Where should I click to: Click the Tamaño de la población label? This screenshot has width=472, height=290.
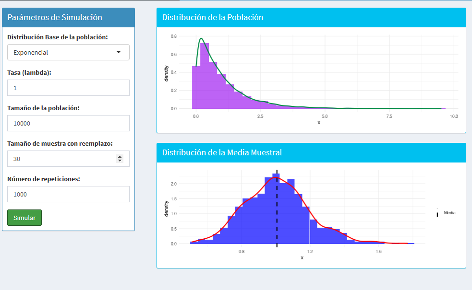tap(43, 108)
